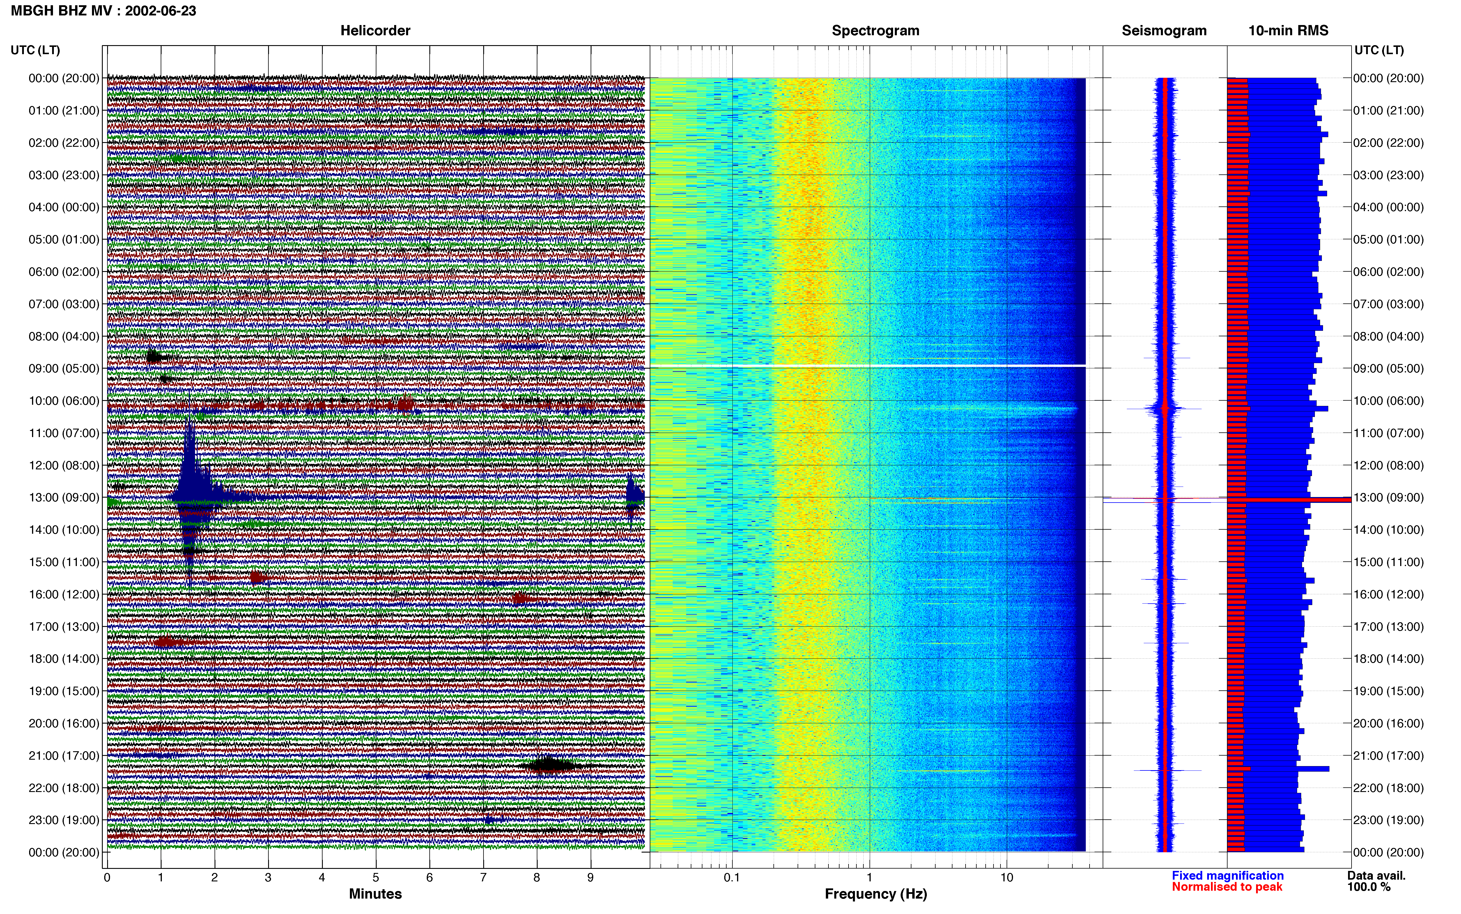
Task: Click the 'Minutes' x-axis label
Action: 375,893
